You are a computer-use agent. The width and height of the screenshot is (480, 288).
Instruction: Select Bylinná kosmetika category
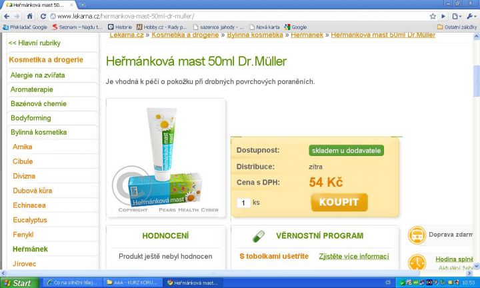(x=39, y=132)
